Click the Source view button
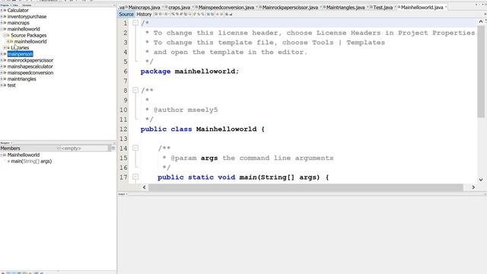This screenshot has width=487, height=274. click(x=126, y=14)
